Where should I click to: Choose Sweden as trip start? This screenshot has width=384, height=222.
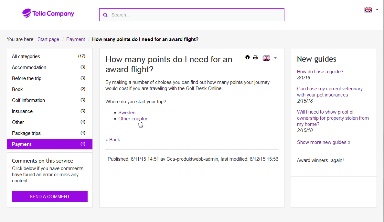[127, 113]
